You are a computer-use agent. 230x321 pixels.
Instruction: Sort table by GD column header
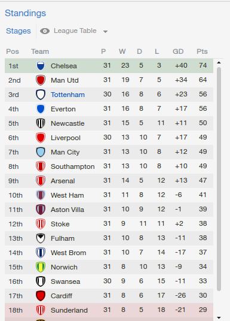178,52
